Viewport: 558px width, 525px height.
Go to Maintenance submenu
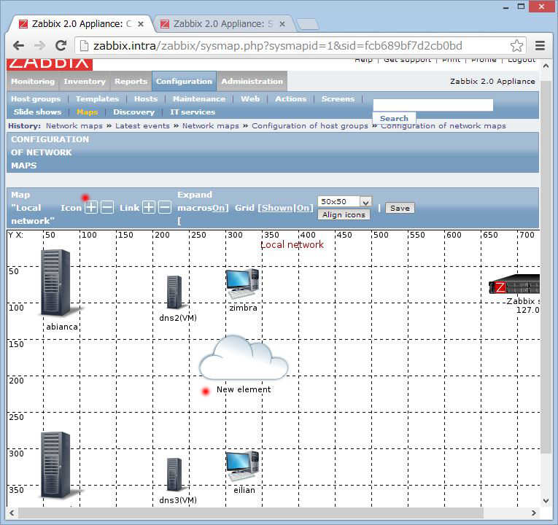coord(199,99)
